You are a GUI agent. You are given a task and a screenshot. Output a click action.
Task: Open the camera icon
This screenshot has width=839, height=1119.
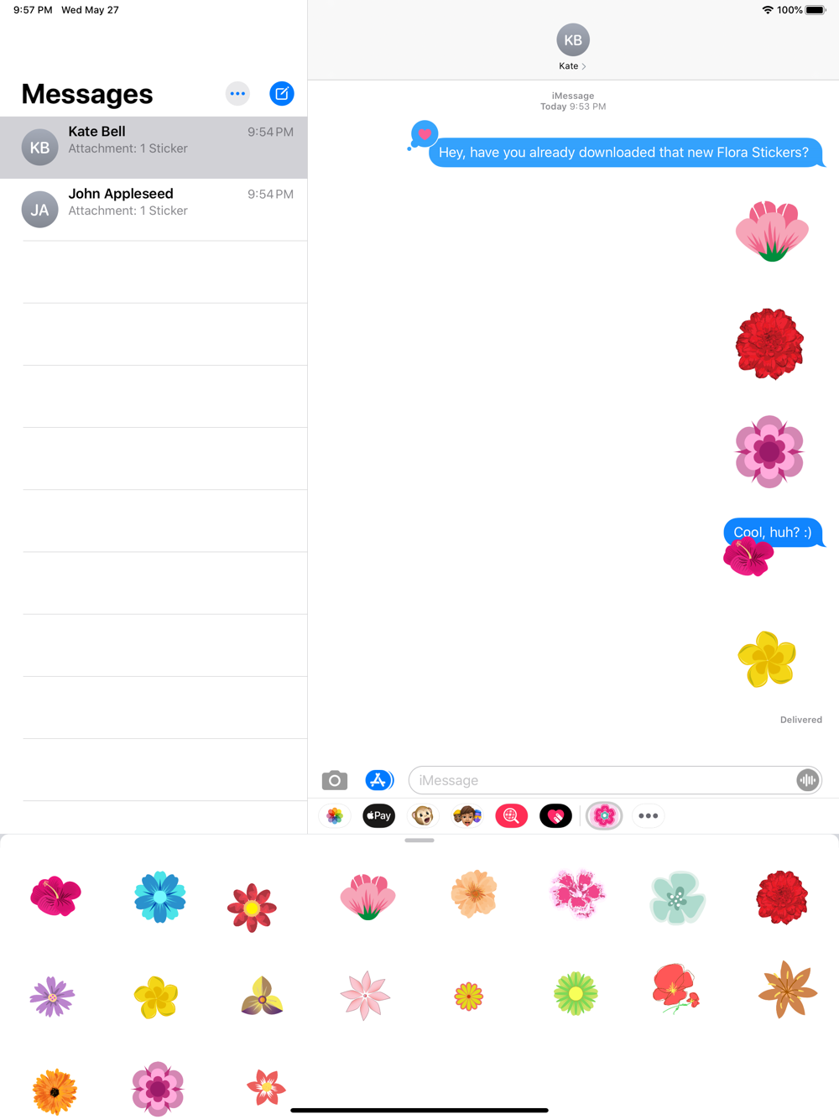tap(335, 780)
